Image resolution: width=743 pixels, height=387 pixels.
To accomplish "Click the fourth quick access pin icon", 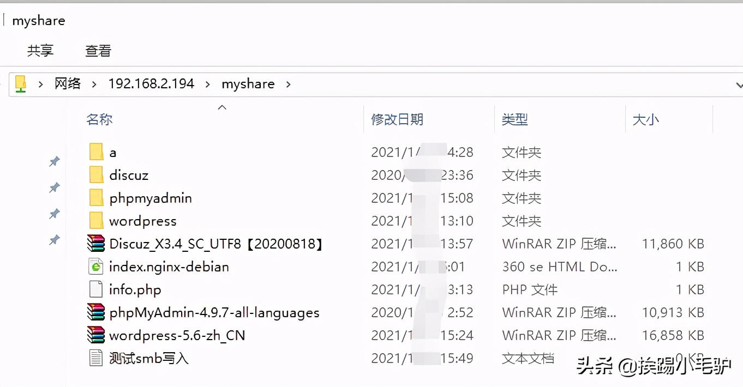I will pos(55,240).
